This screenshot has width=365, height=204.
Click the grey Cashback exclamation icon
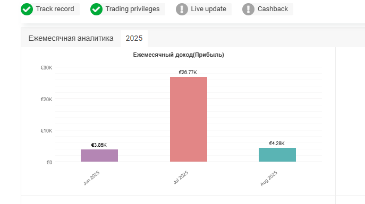tap(248, 10)
